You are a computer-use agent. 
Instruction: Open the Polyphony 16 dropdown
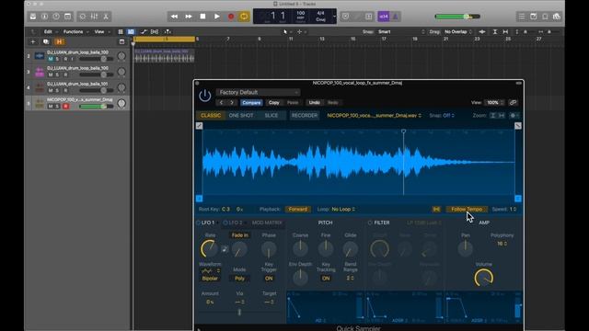click(502, 244)
